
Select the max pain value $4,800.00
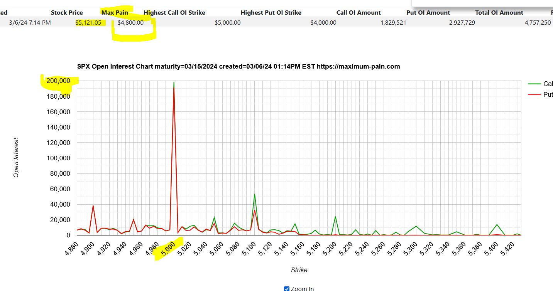coord(130,22)
